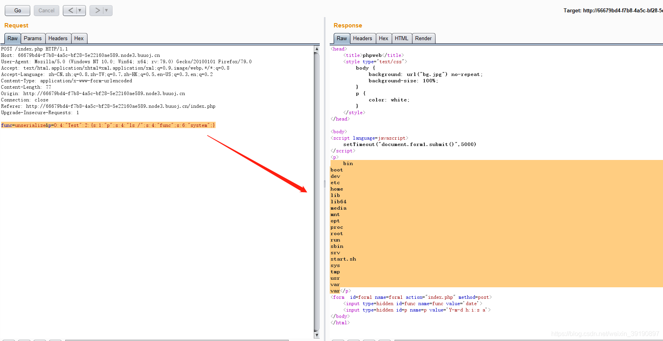Click the 'root' entry in response output
The image size is (663, 341).
click(x=336, y=234)
